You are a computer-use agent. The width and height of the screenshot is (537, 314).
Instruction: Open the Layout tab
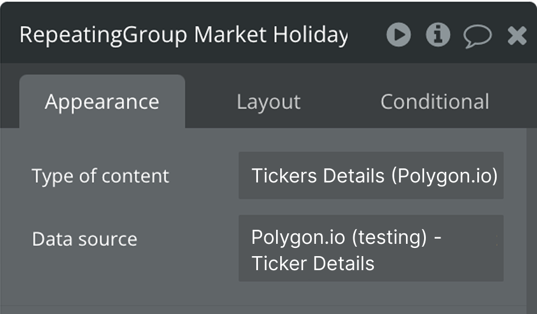point(268,102)
